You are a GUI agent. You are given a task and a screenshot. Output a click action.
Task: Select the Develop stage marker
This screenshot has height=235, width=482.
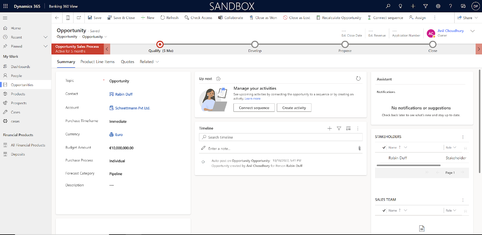coord(255,44)
